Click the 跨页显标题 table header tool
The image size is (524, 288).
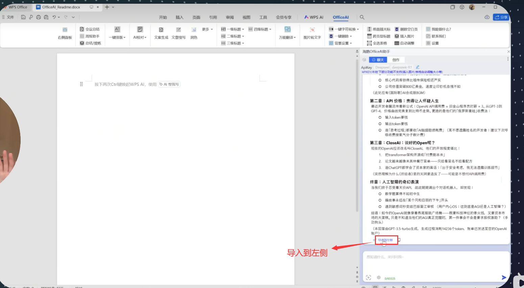(379, 36)
